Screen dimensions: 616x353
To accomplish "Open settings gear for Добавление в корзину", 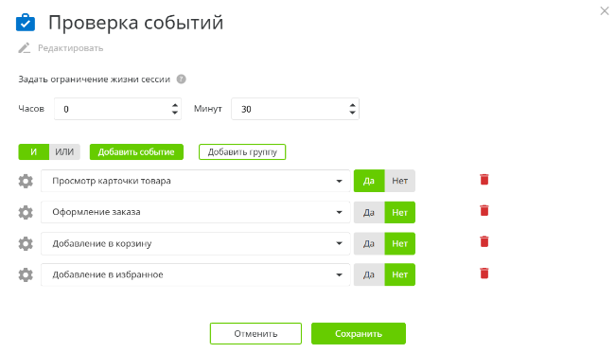I will [26, 244].
